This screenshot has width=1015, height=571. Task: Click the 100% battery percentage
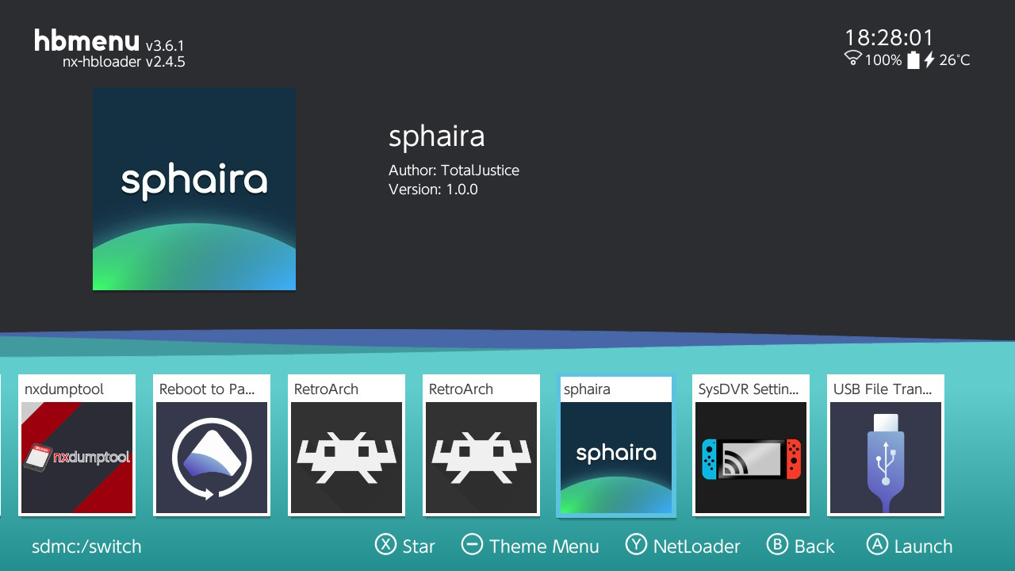[x=883, y=60]
